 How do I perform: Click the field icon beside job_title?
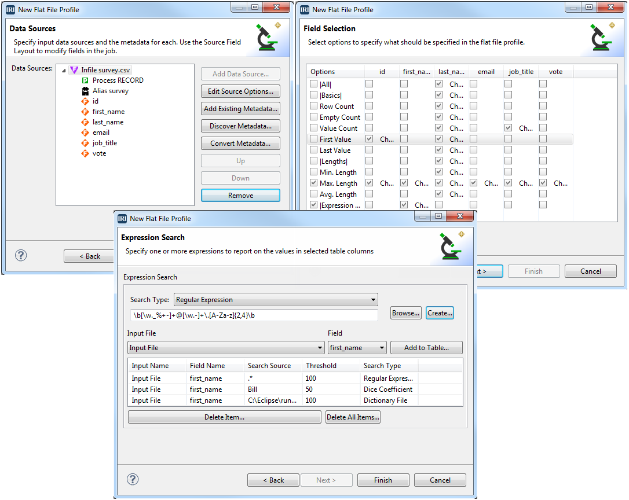pyautogui.click(x=85, y=143)
